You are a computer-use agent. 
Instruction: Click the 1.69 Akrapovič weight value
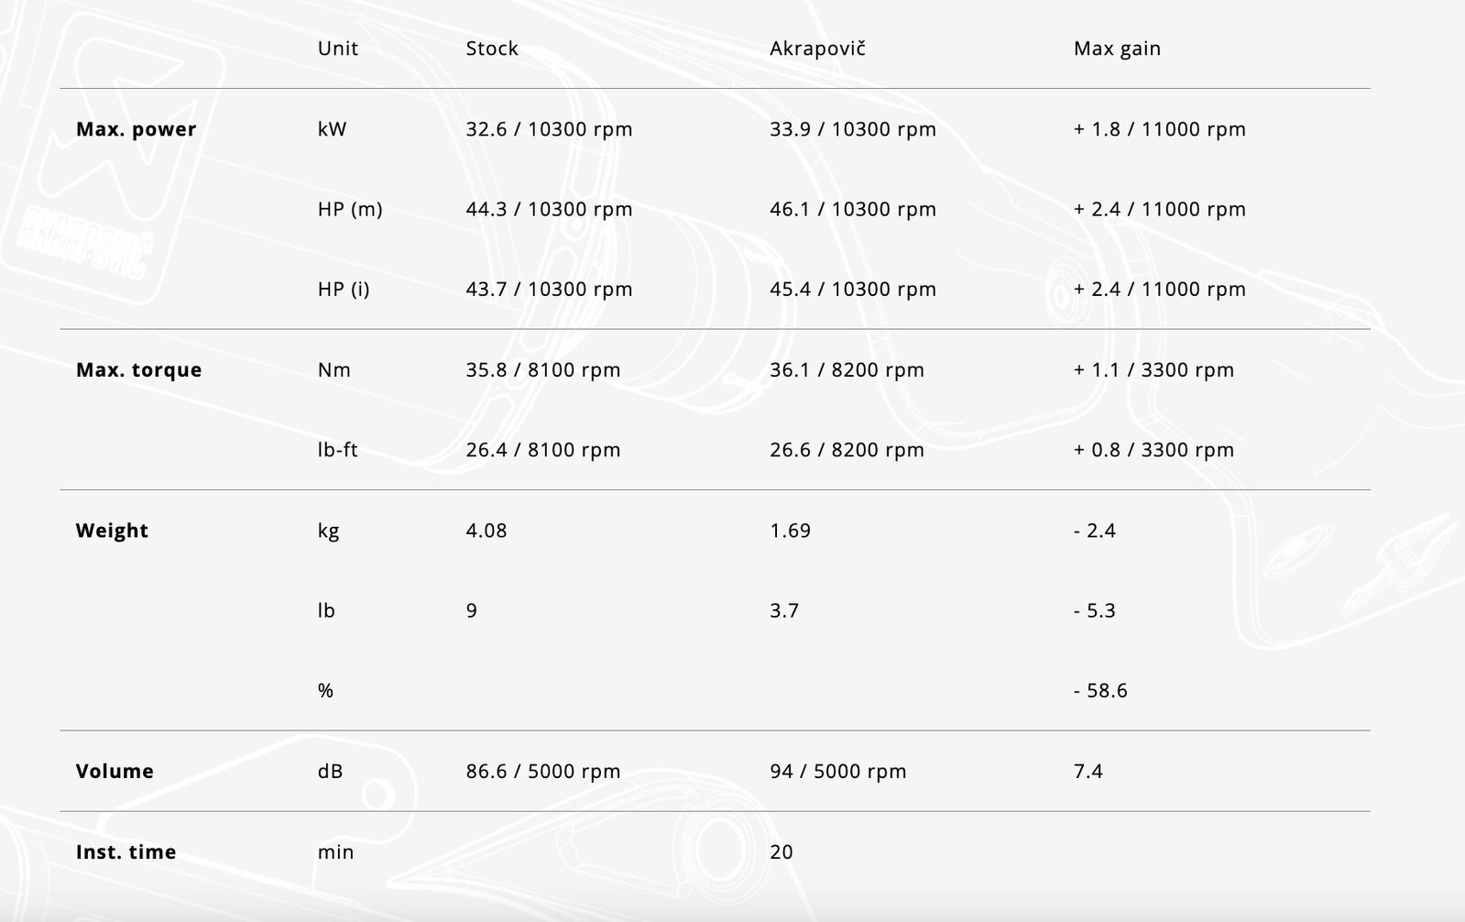(x=790, y=531)
